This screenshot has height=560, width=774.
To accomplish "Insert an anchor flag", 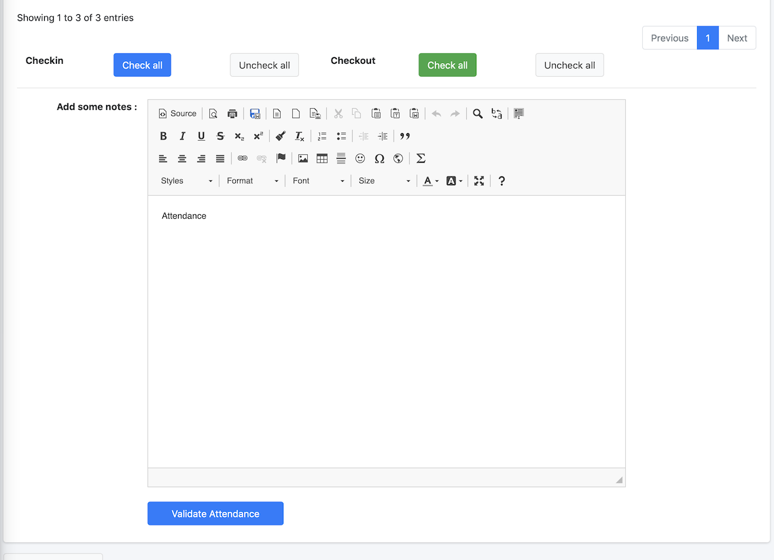I will tap(281, 158).
